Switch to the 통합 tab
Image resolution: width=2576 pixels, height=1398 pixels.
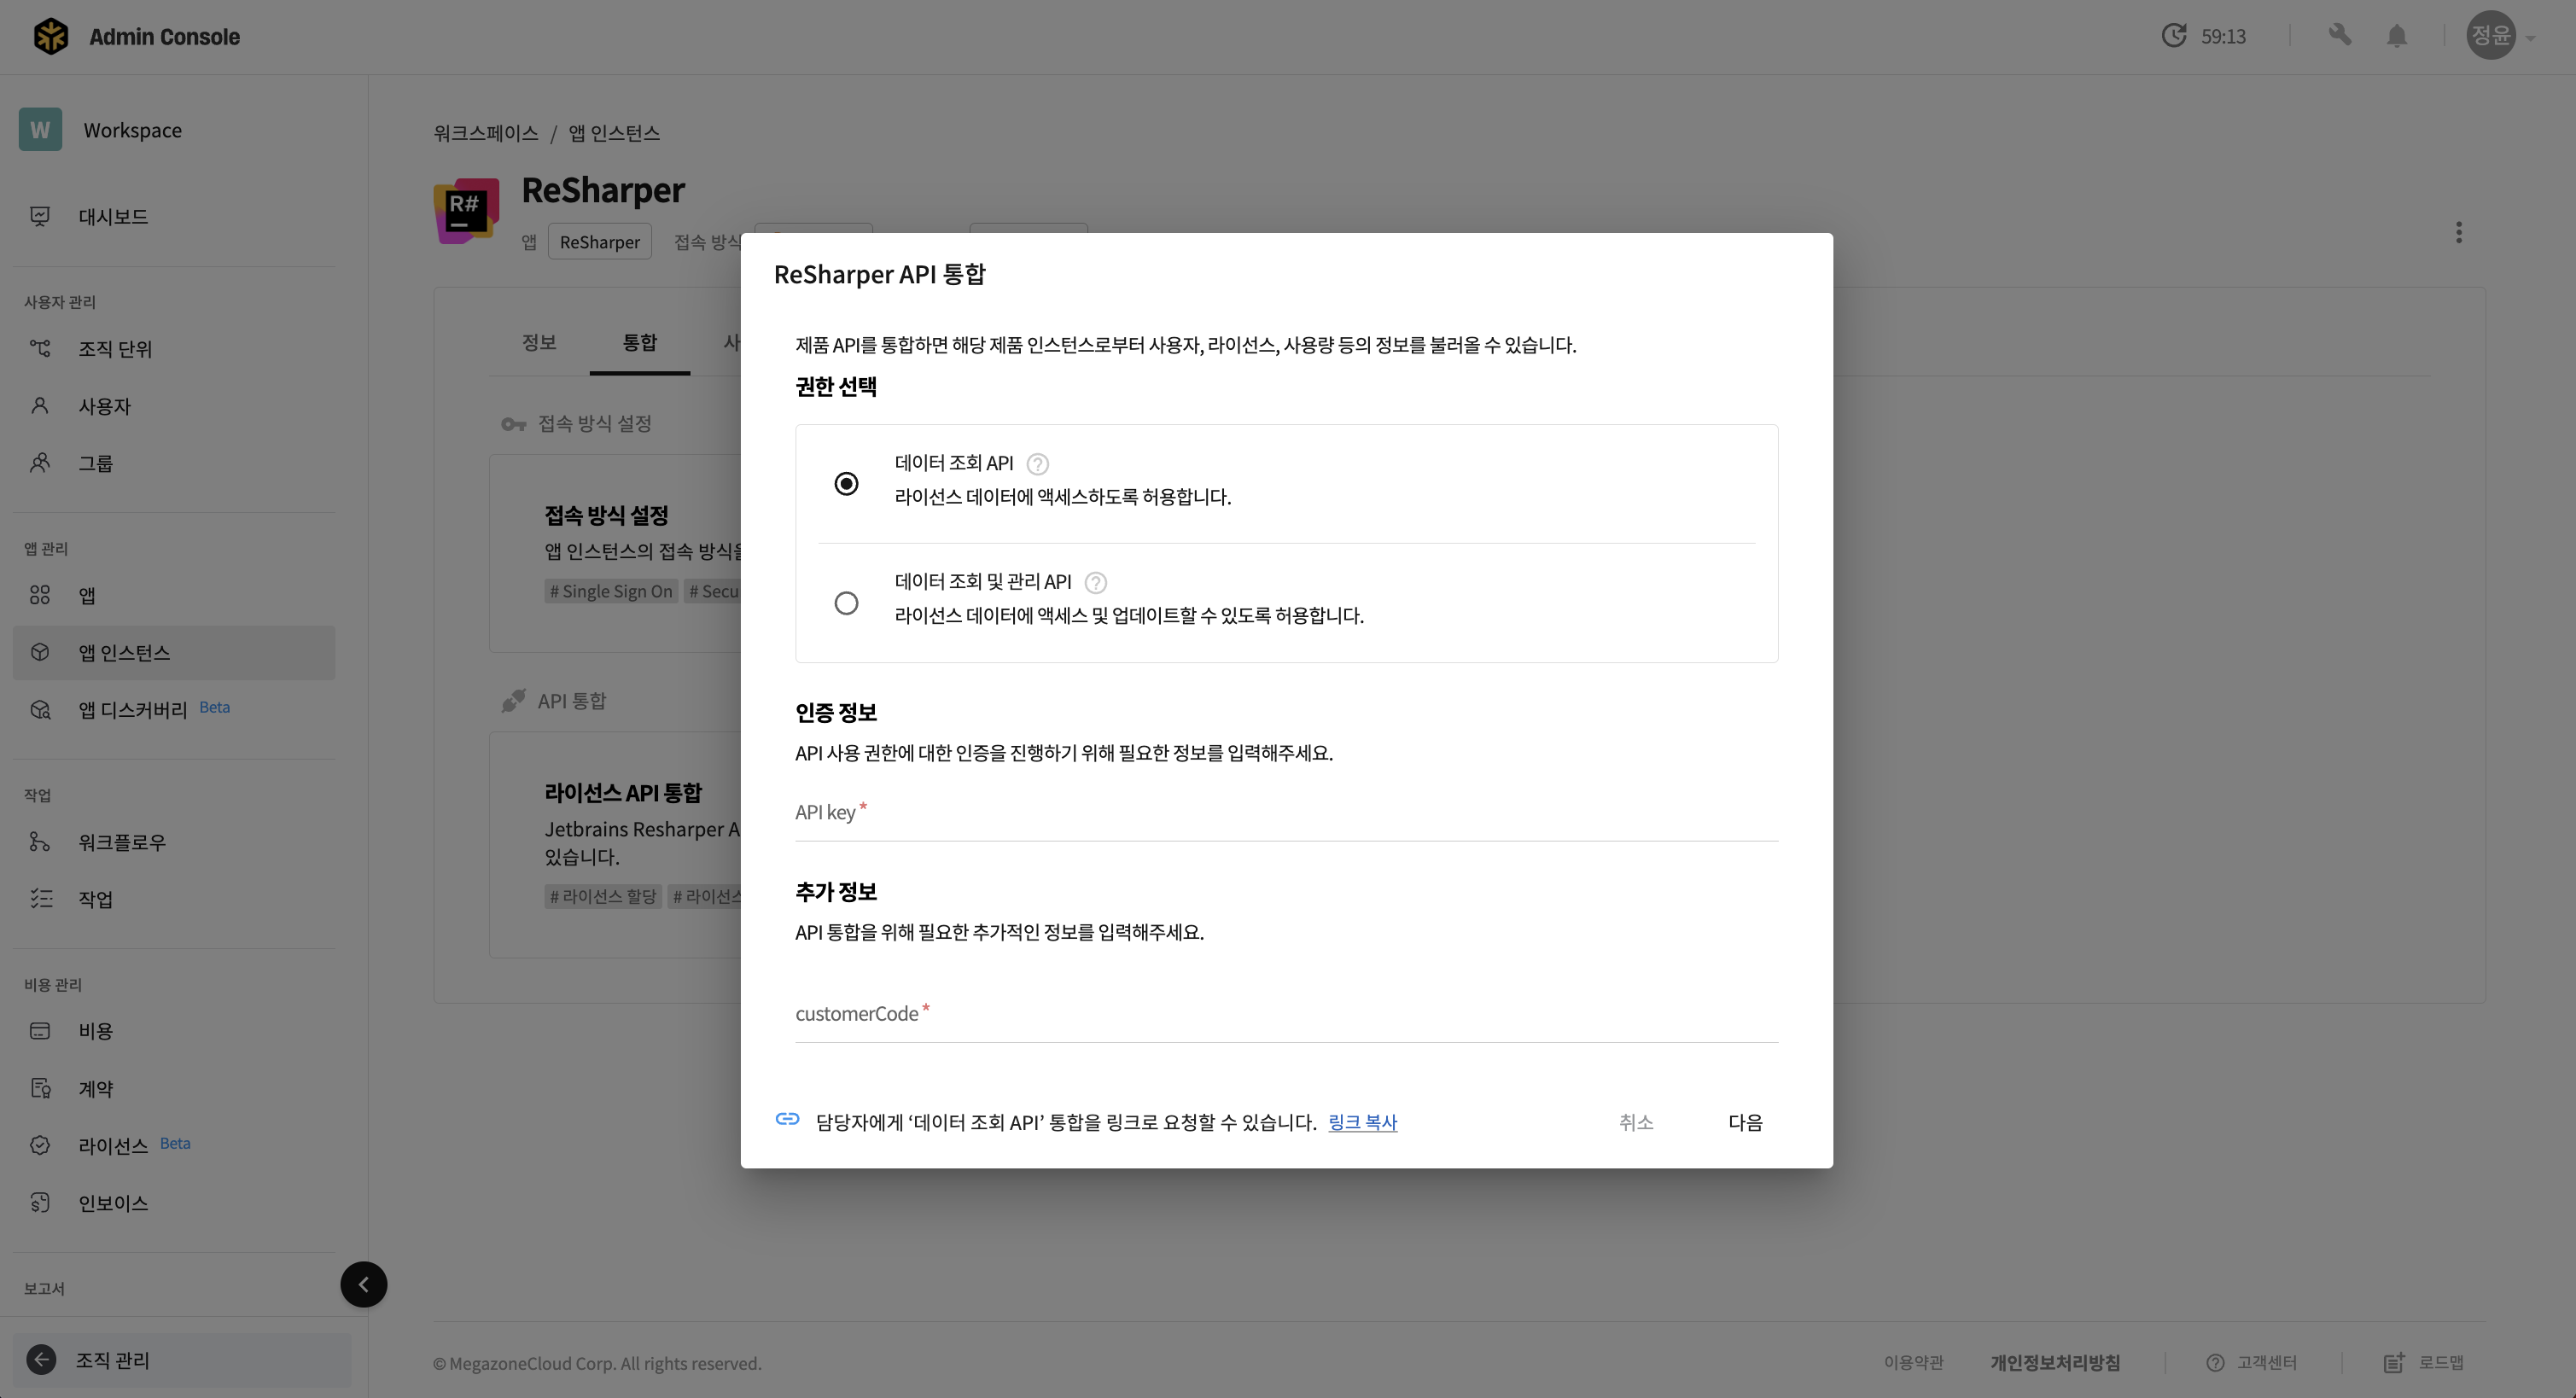click(640, 342)
